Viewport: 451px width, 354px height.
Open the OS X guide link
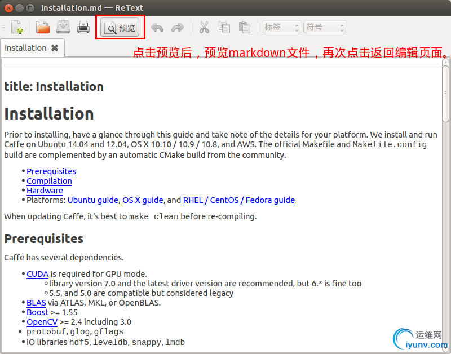tap(143, 200)
